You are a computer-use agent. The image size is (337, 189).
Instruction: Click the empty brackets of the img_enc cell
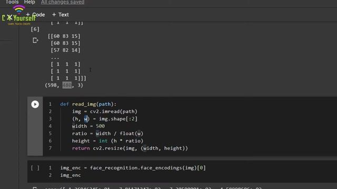coord(35,168)
